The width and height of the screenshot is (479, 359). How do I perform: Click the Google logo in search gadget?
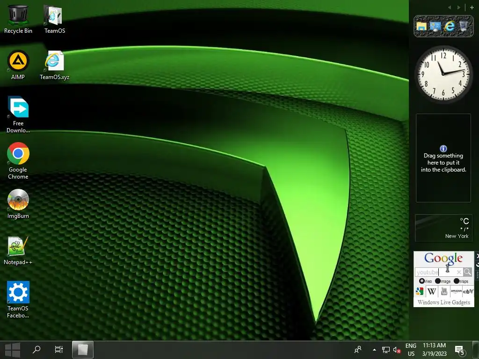[443, 258]
